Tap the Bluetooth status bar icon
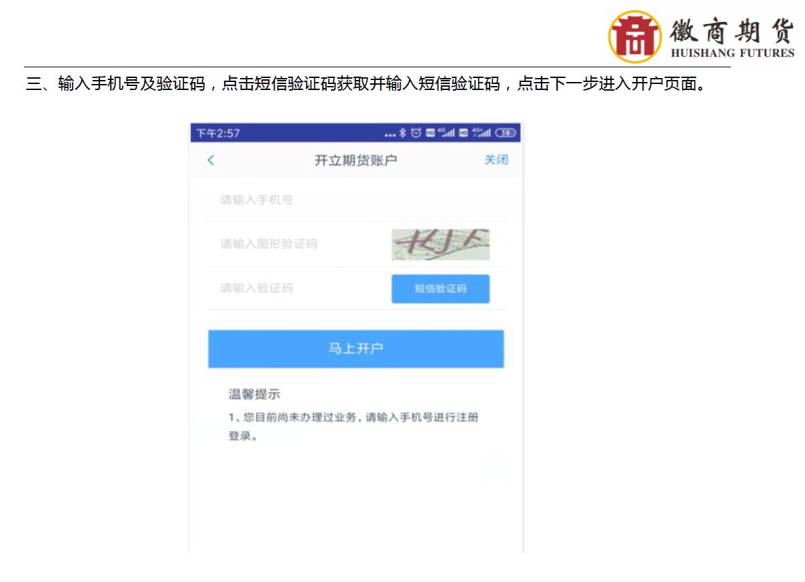This screenshot has height=582, width=805. click(x=404, y=133)
